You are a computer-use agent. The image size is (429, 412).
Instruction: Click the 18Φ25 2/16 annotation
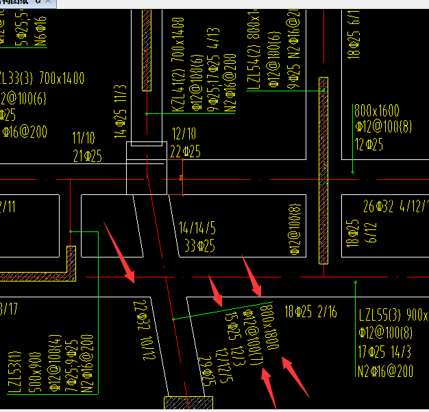tap(310, 311)
